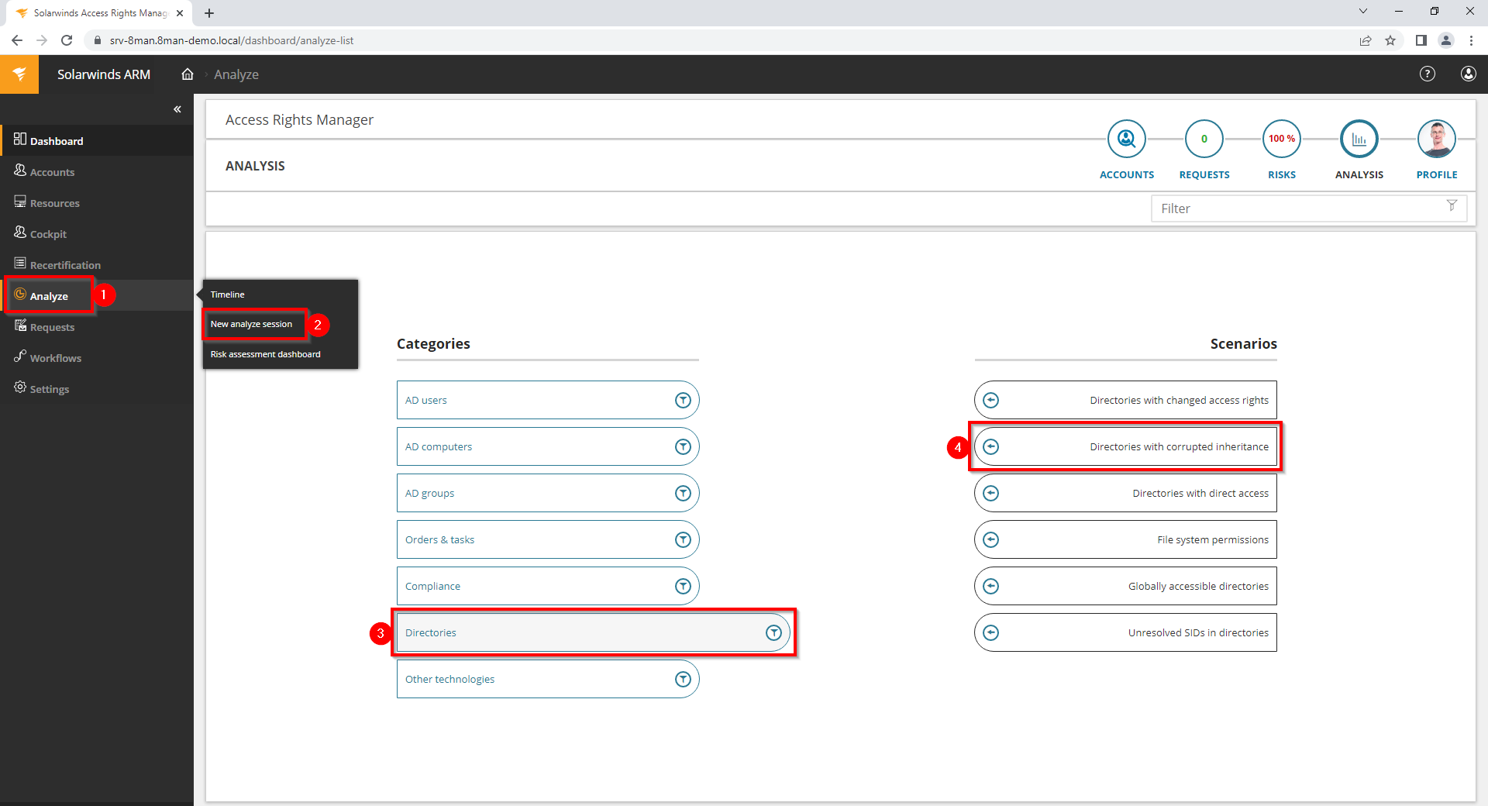The image size is (1488, 806).
Task: Open the Profile avatar picture
Action: coord(1436,139)
